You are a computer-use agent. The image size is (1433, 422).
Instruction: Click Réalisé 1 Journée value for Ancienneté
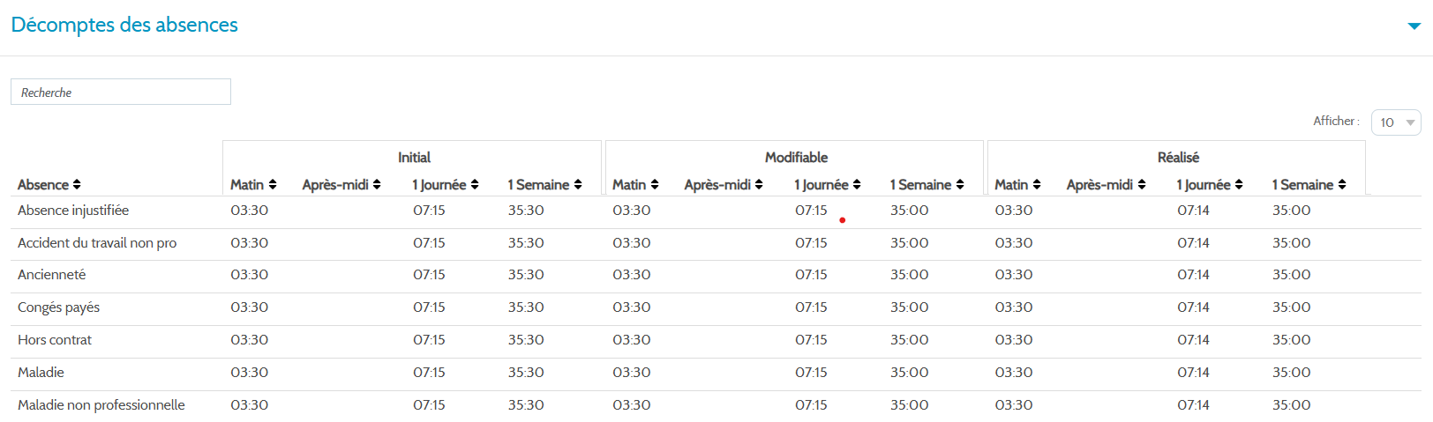pyautogui.click(x=1193, y=275)
